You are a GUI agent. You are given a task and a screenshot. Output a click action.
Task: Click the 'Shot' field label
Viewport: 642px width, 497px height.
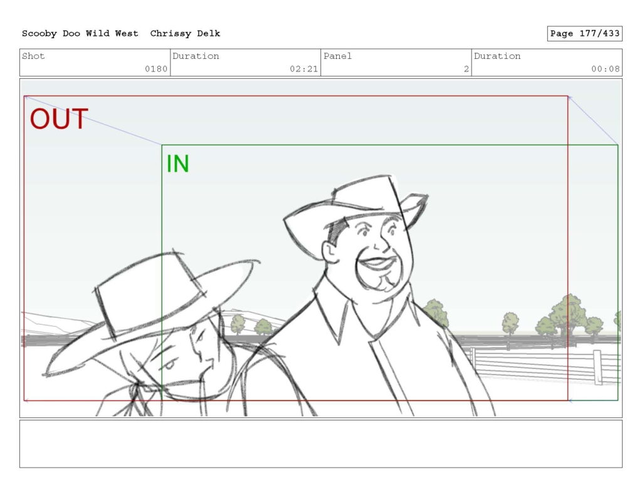click(x=33, y=56)
